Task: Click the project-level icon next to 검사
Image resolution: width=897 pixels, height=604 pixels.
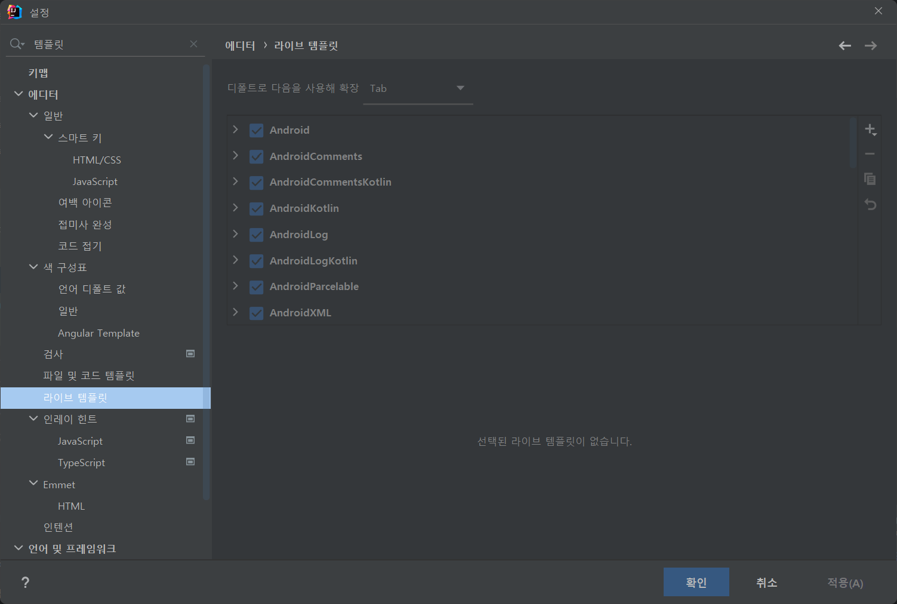Action: (x=190, y=353)
